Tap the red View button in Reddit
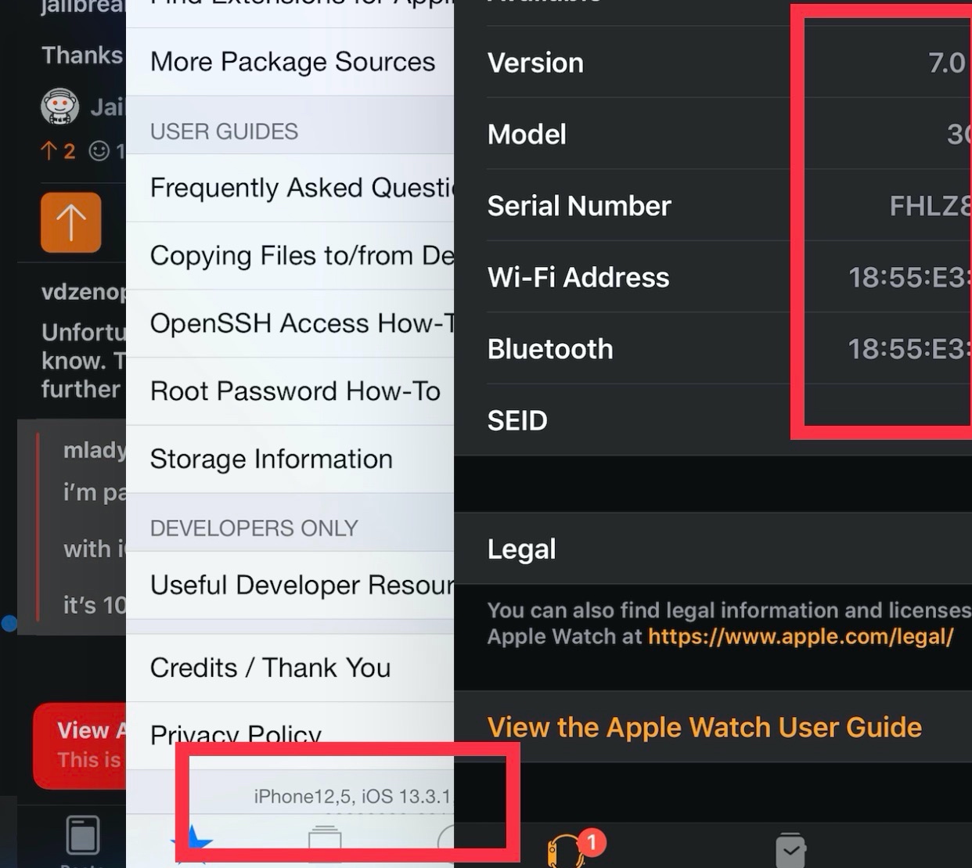The image size is (972, 868). click(80, 746)
